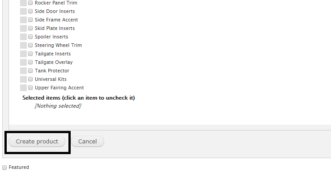The height and width of the screenshot is (172, 331).
Task: Enable the Universal Kits checkbox
Action: coord(30,79)
